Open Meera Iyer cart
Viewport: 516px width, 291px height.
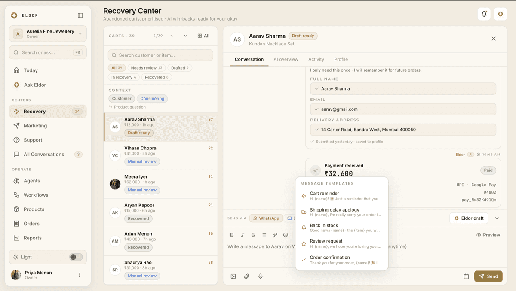pos(161,184)
